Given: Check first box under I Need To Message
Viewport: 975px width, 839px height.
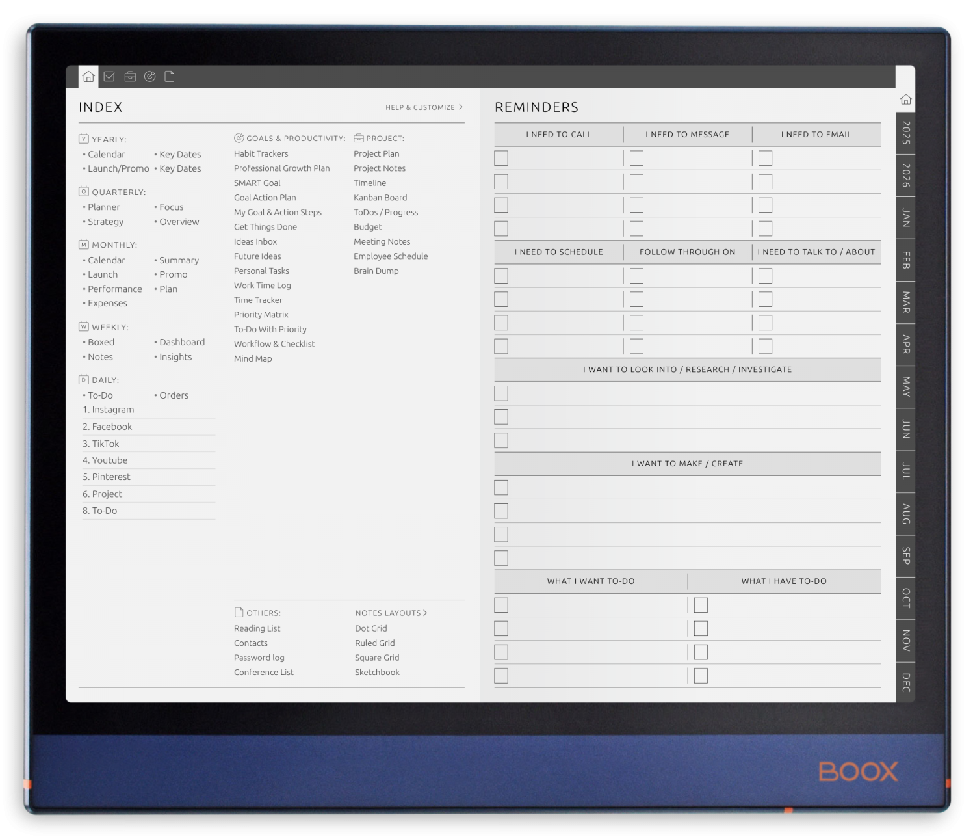Looking at the screenshot, I should (636, 158).
